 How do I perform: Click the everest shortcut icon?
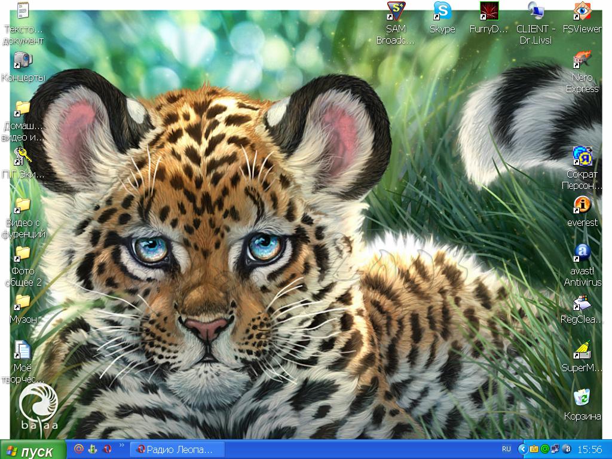point(582,205)
